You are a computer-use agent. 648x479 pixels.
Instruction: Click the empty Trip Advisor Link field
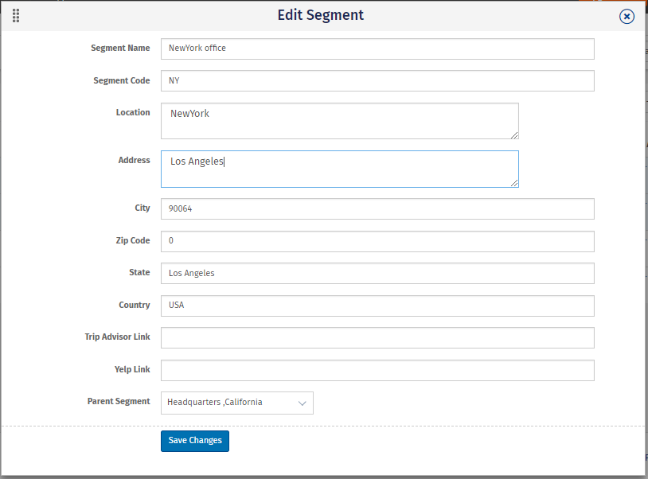pyautogui.click(x=377, y=337)
